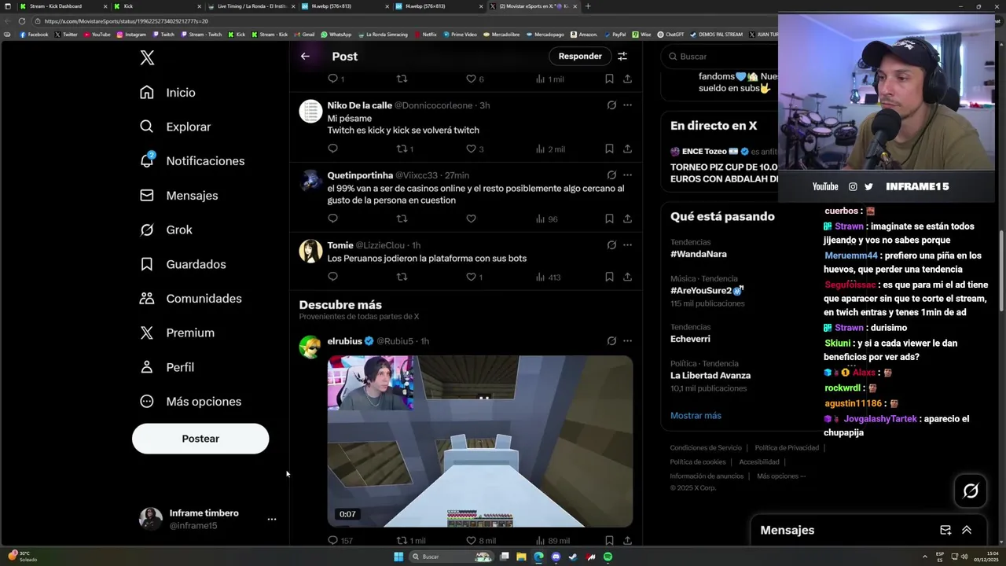The image size is (1006, 566).
Task: Open account menu dots beside Inframe timbero
Action: point(272,520)
